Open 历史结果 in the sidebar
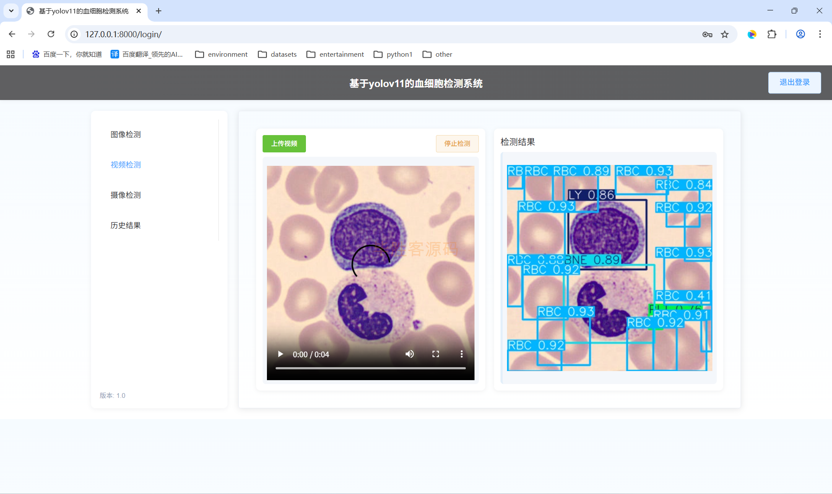 [x=126, y=225]
